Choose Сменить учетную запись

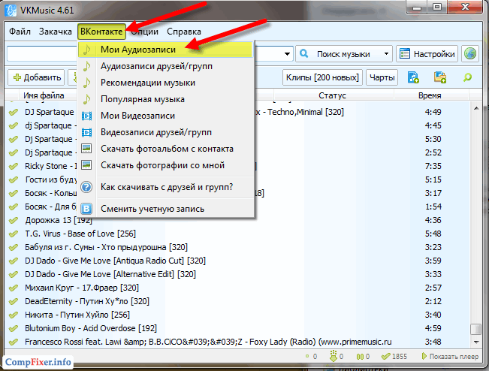pos(165,209)
